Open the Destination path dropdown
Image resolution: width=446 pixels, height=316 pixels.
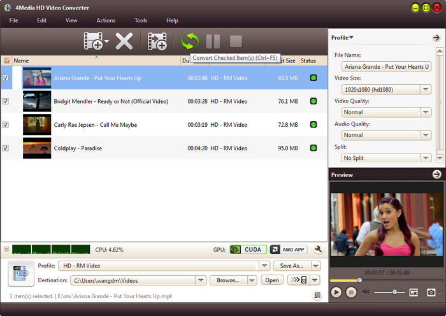coord(201,280)
